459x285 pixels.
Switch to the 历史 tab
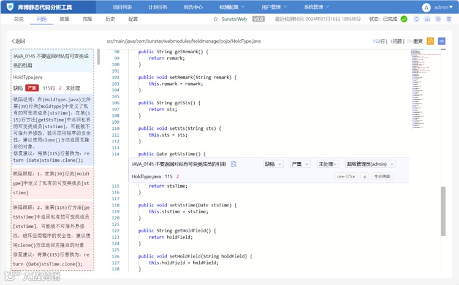pos(110,19)
